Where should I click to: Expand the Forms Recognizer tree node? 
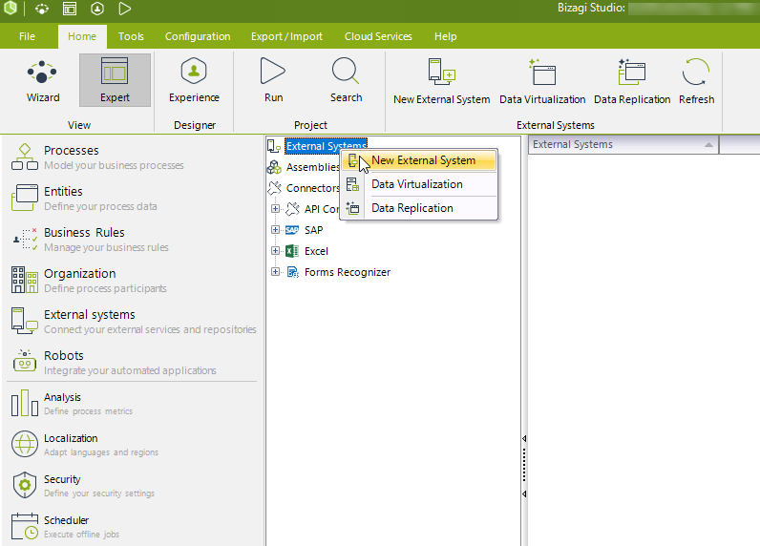point(275,272)
